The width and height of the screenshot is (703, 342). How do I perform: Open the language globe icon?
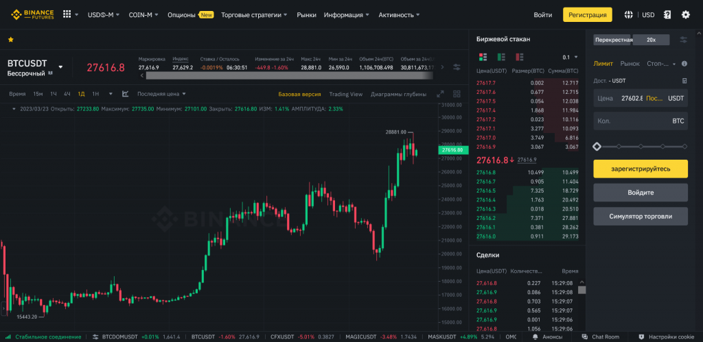tap(629, 15)
